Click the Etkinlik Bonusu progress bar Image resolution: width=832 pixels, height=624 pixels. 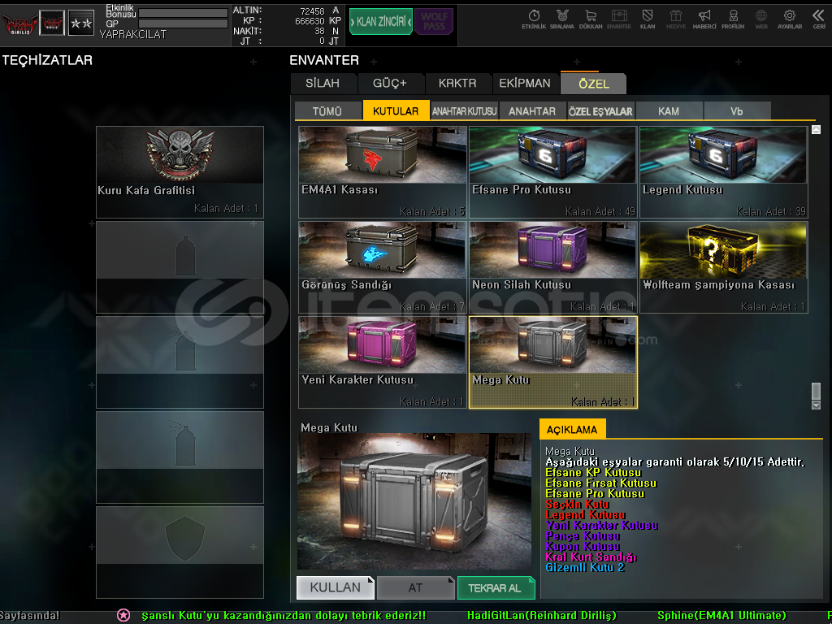[183, 13]
